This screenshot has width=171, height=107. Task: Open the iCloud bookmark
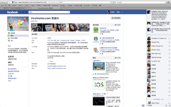pyautogui.click(x=14, y=5)
